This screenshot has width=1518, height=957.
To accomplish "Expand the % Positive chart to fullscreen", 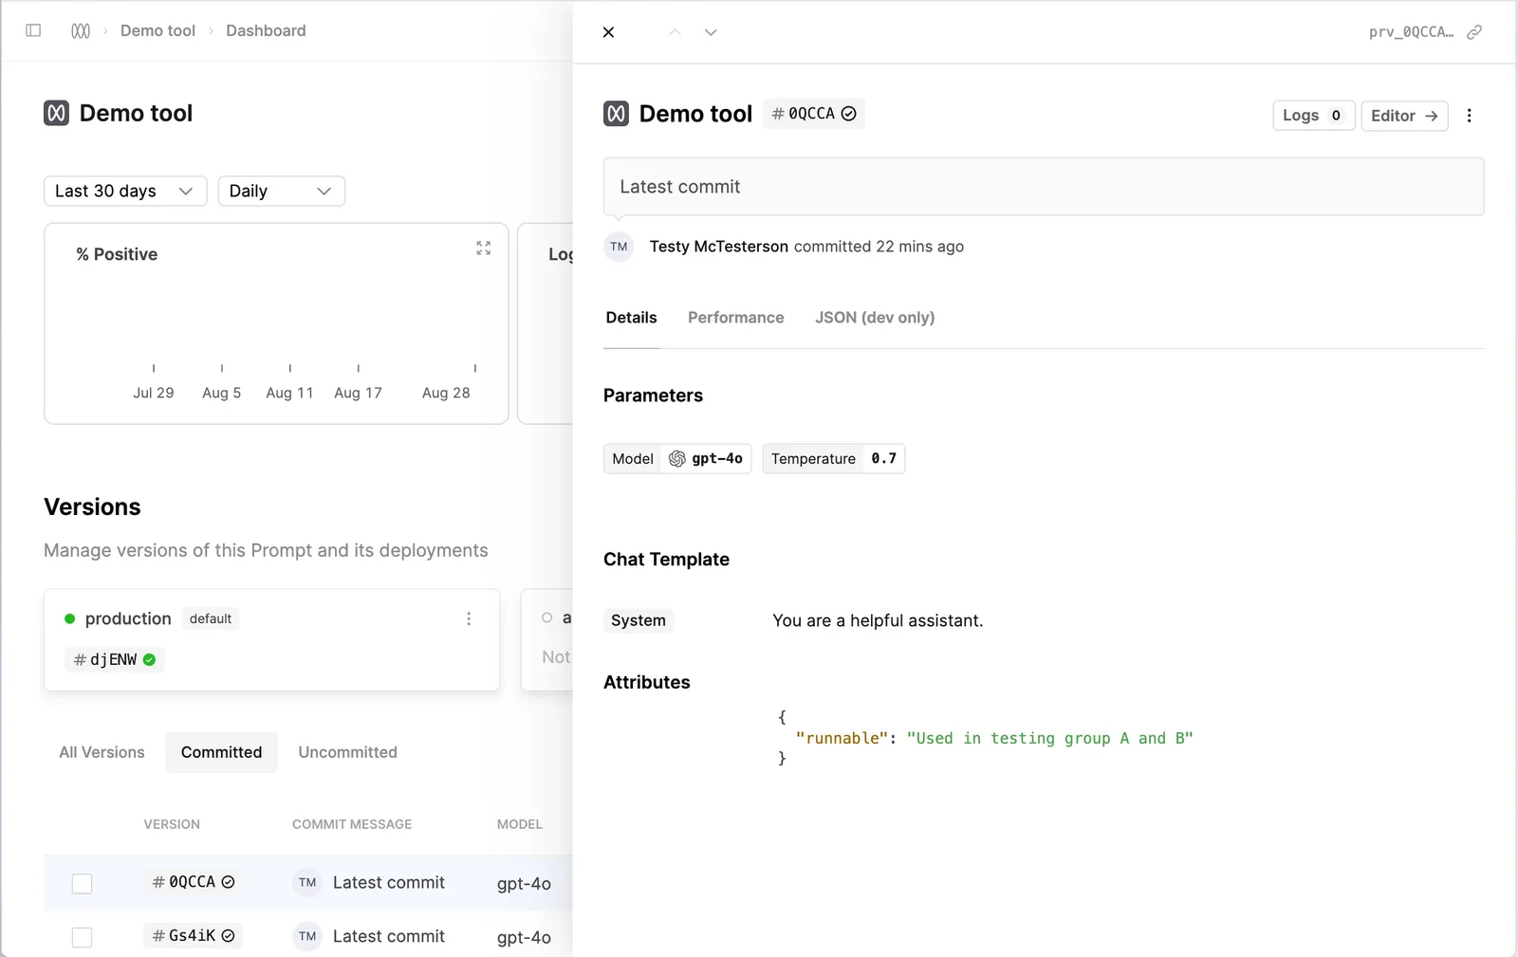I will (x=484, y=248).
